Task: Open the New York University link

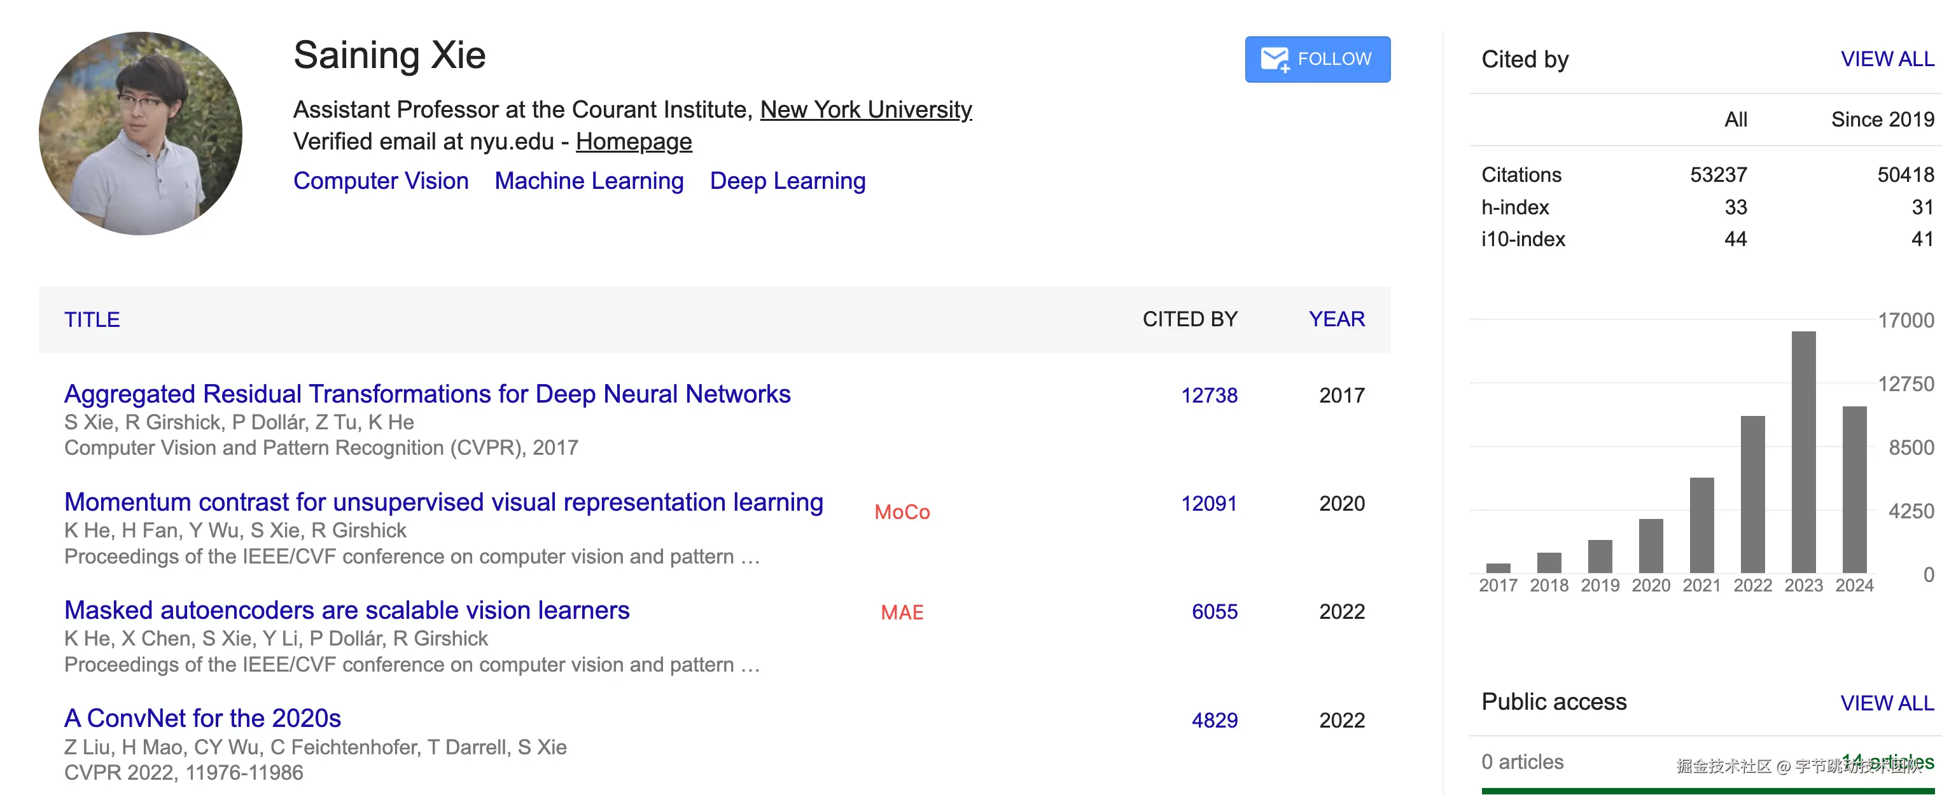Action: (x=865, y=110)
